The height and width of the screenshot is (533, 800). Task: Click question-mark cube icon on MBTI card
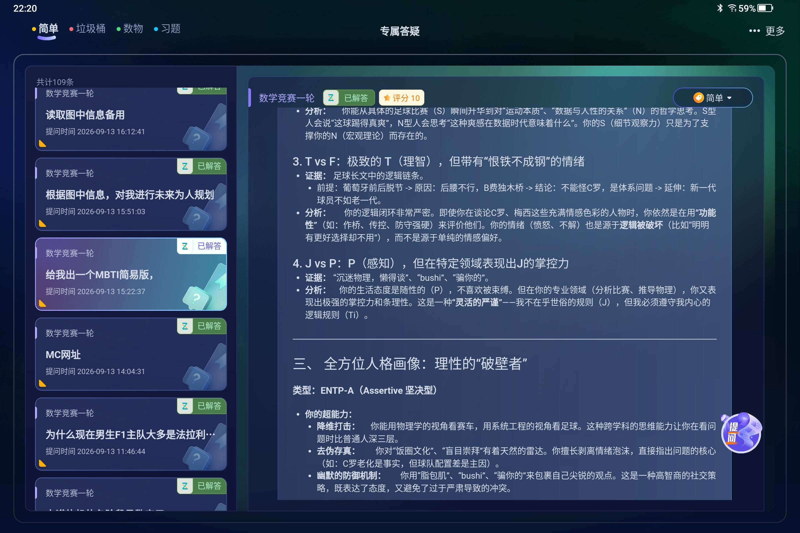click(197, 298)
